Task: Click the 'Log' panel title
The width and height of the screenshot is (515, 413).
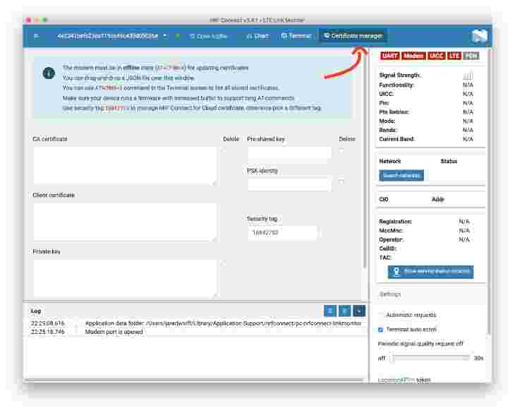Action: [x=36, y=311]
